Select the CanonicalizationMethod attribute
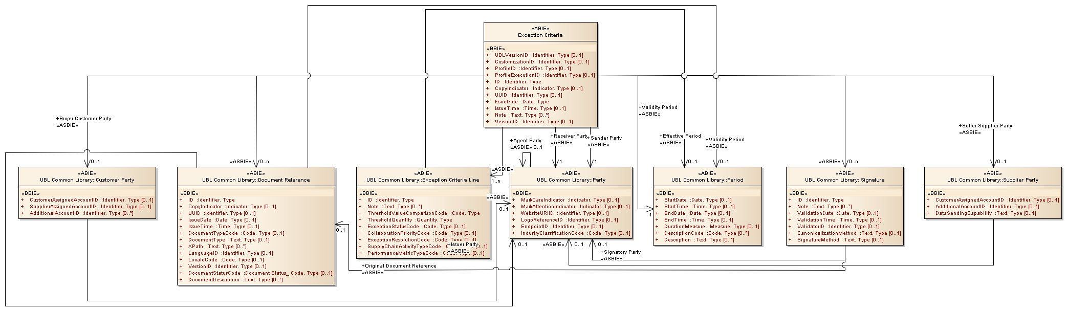The height and width of the screenshot is (311, 1067). coord(848,233)
